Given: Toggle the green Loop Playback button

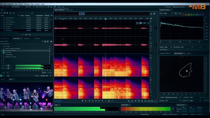Looking at the screenshot, I should [109, 101].
